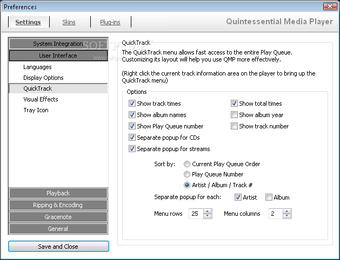Viewport: 340px width, 260px height.
Task: Select Languages in the sidebar
Action: click(x=58, y=67)
